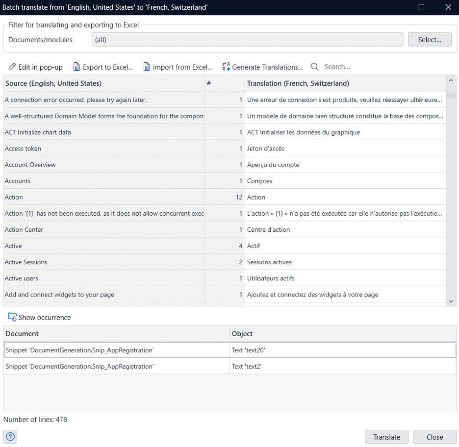
Task: Click the Documents/modules (all) field
Action: coord(247,40)
